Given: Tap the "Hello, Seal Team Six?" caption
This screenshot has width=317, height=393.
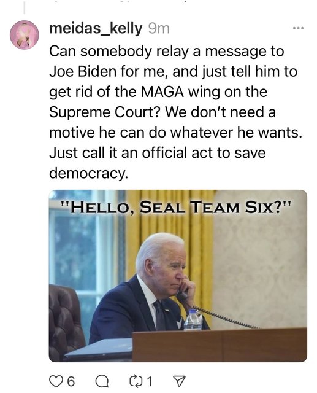Looking at the screenshot, I should pyautogui.click(x=177, y=207).
